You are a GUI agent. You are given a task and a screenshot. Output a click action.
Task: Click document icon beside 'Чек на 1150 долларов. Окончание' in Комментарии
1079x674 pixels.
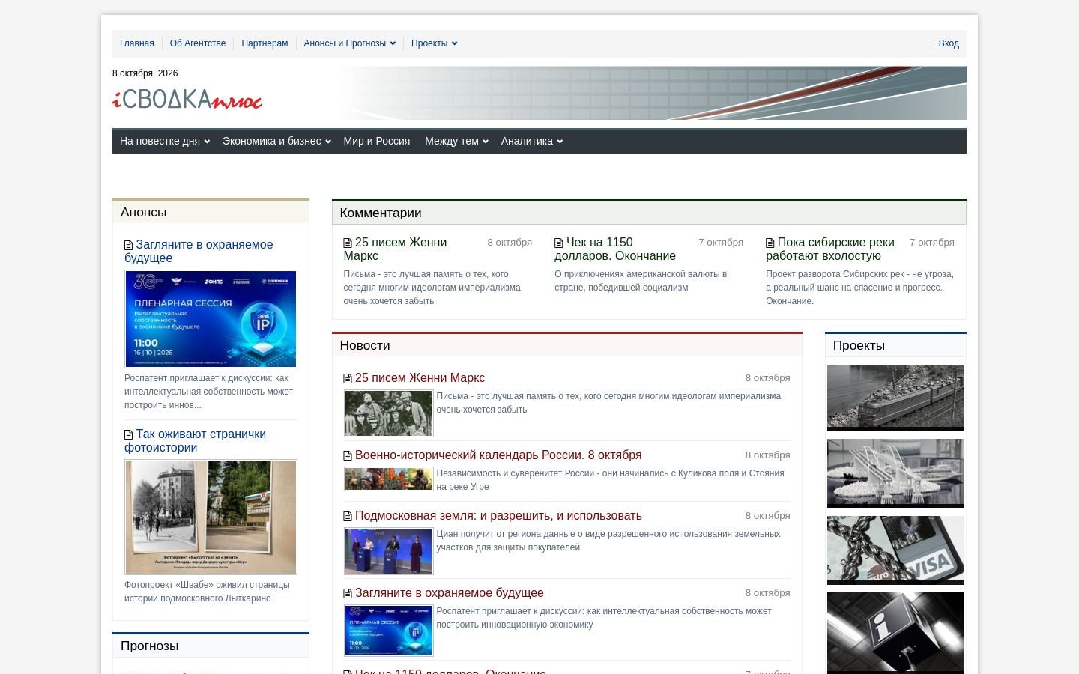click(x=559, y=243)
